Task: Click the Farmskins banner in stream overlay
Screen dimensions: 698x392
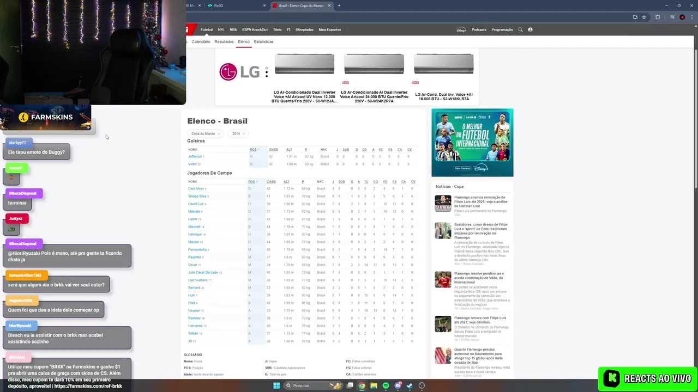Action: [x=46, y=118]
